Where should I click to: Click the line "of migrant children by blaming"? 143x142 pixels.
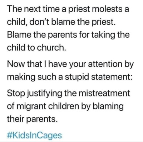[65, 106]
